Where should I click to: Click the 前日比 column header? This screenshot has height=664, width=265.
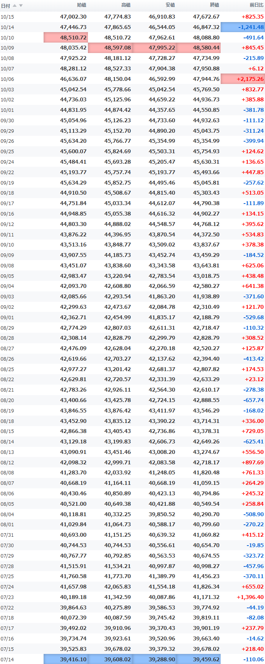coord(257,5)
